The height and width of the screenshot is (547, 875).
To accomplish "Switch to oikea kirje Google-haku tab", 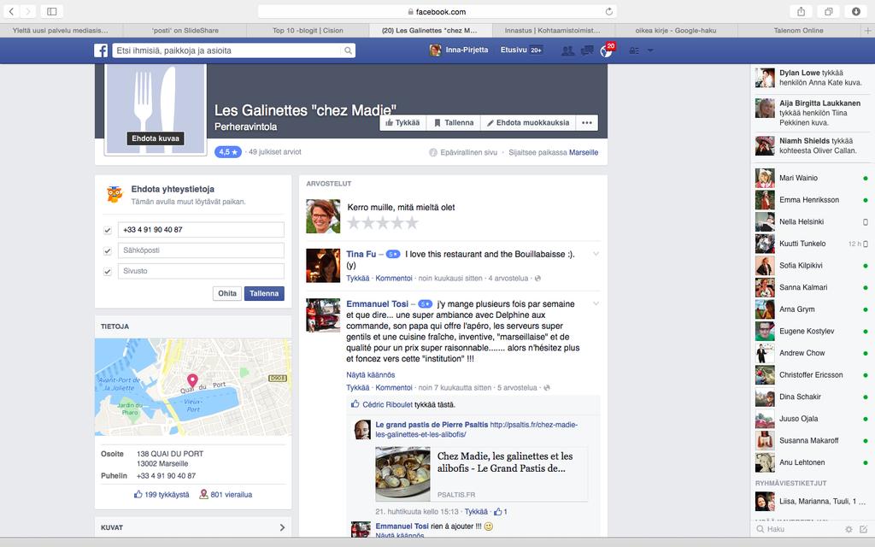I will [676, 31].
